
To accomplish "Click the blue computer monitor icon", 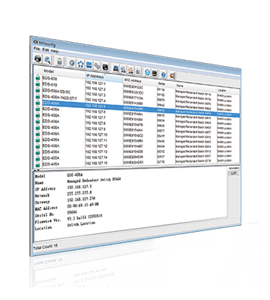I will [115, 67].
